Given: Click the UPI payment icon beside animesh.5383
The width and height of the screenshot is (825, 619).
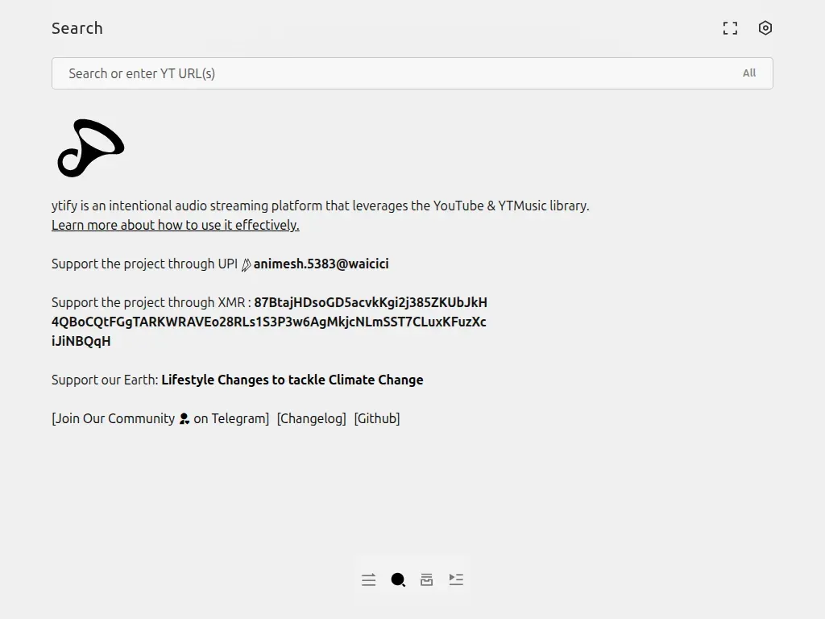Looking at the screenshot, I should (247, 264).
